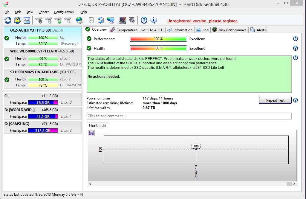
Task: Open the Configuration menu
Action: (x=64, y=12)
